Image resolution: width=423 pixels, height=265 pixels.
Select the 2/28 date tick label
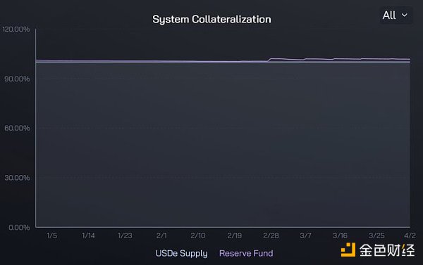tap(271, 235)
